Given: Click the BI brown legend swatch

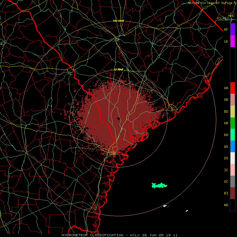Looking at the screenshot, I should coord(233,193).
